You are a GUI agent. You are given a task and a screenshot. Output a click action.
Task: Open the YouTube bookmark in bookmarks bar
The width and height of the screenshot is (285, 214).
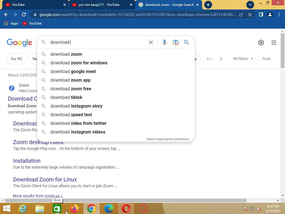click(32, 23)
